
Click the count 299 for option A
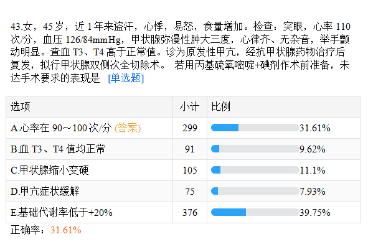190,128
